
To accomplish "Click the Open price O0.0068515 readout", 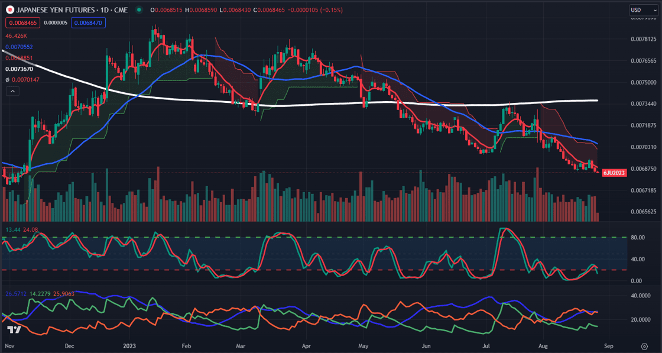I will point(166,9).
